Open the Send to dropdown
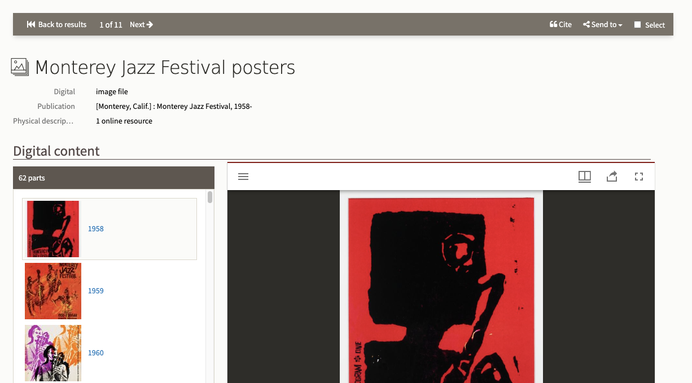 pos(603,24)
